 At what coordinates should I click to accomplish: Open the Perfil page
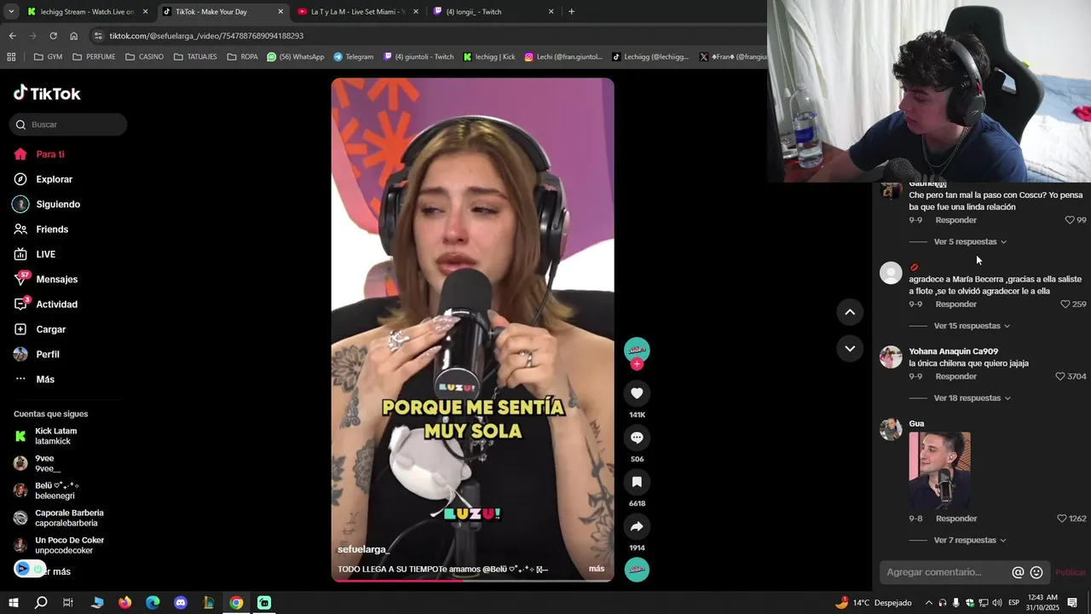point(37,354)
